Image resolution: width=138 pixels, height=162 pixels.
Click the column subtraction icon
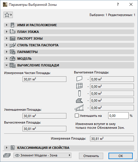coord(80,94)
